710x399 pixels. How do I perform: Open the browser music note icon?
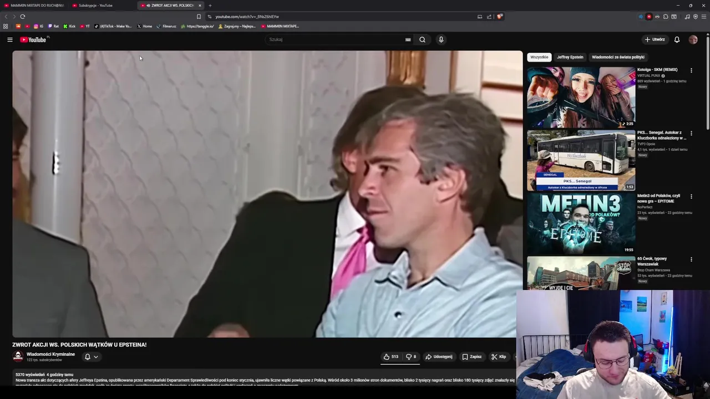tap(687, 17)
